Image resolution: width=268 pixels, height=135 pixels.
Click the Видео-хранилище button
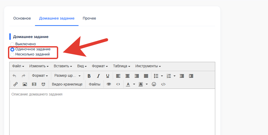click(x=67, y=84)
